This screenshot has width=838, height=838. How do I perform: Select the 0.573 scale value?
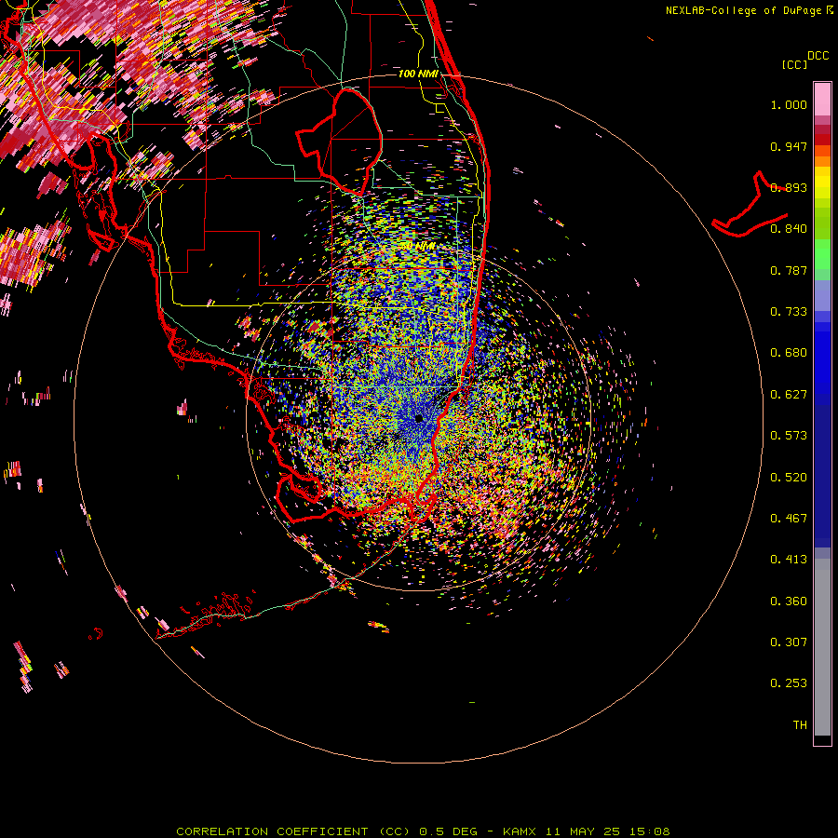pos(789,436)
